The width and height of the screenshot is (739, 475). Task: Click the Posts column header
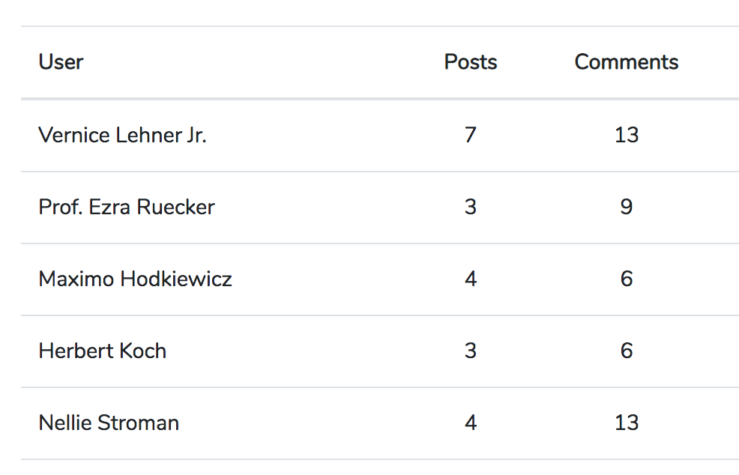470,61
